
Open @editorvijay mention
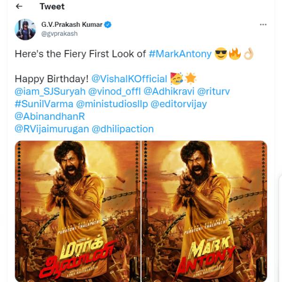pyautogui.click(x=179, y=104)
